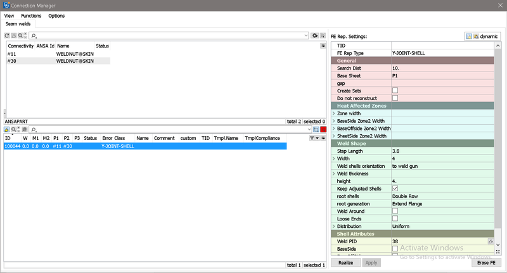The height and width of the screenshot is (273, 507).
Task: Expand the Zone width row
Action: [x=334, y=113]
